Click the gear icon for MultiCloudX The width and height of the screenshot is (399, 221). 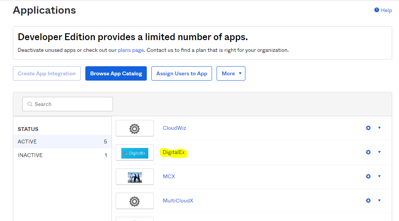pyautogui.click(x=368, y=201)
